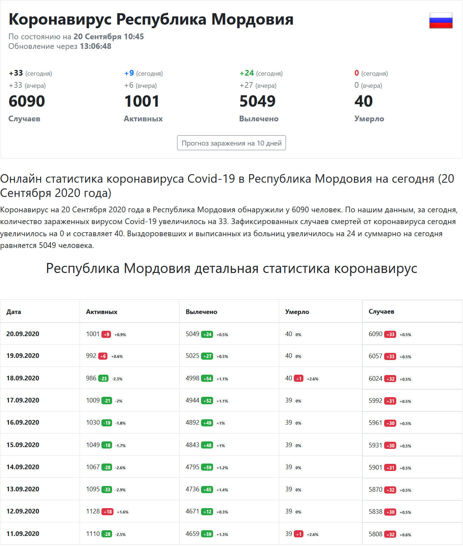
Task: Click the green -33 badge for 13.09.2020
Action: pos(107,490)
